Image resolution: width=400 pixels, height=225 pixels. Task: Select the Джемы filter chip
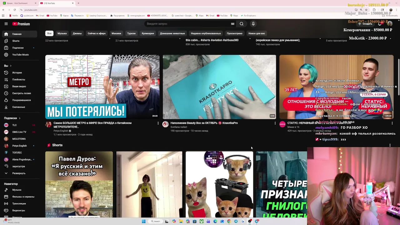point(77,33)
